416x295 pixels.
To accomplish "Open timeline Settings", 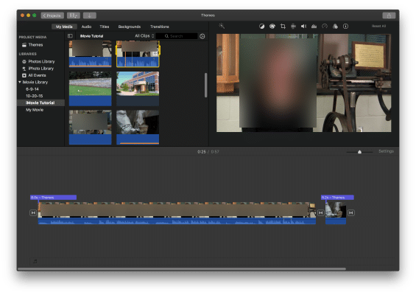I will 386,151.
